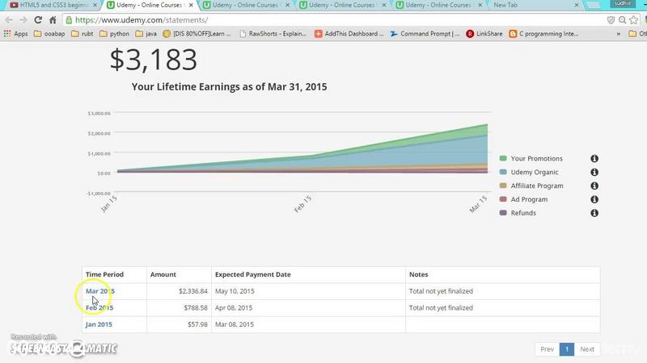Click the browser forward arrow
This screenshot has width=647, height=363.
[x=23, y=19]
